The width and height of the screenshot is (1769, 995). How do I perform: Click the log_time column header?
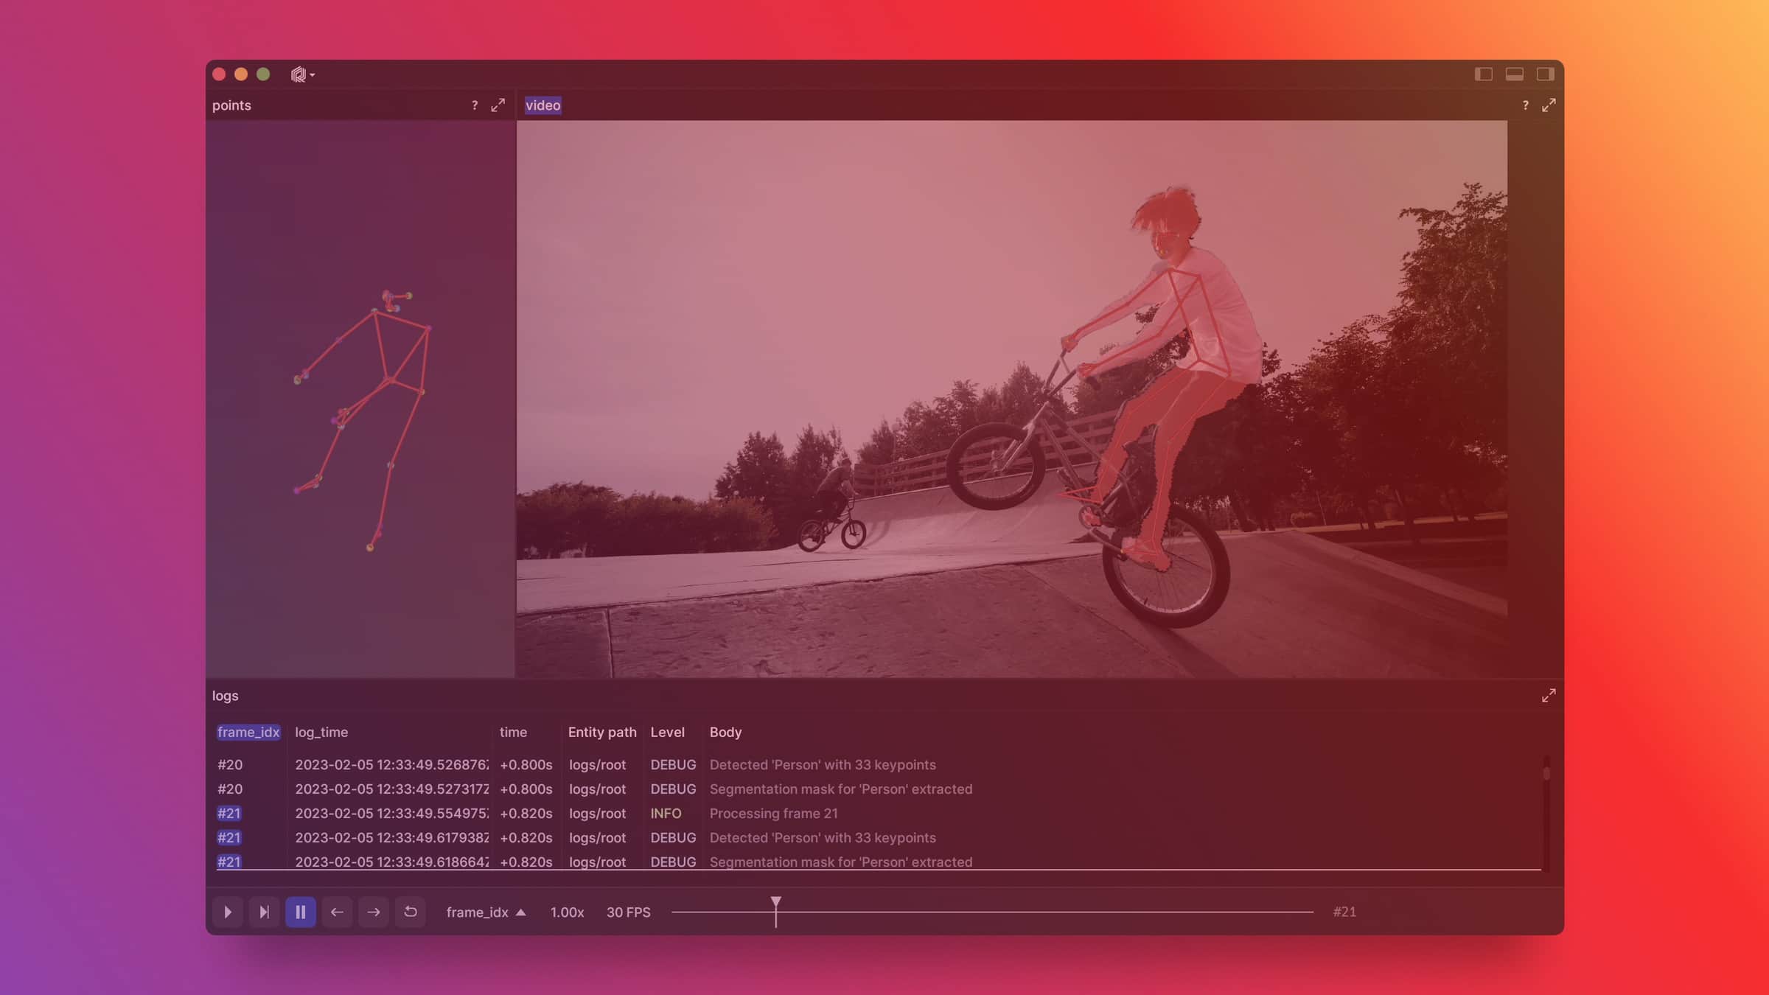321,732
